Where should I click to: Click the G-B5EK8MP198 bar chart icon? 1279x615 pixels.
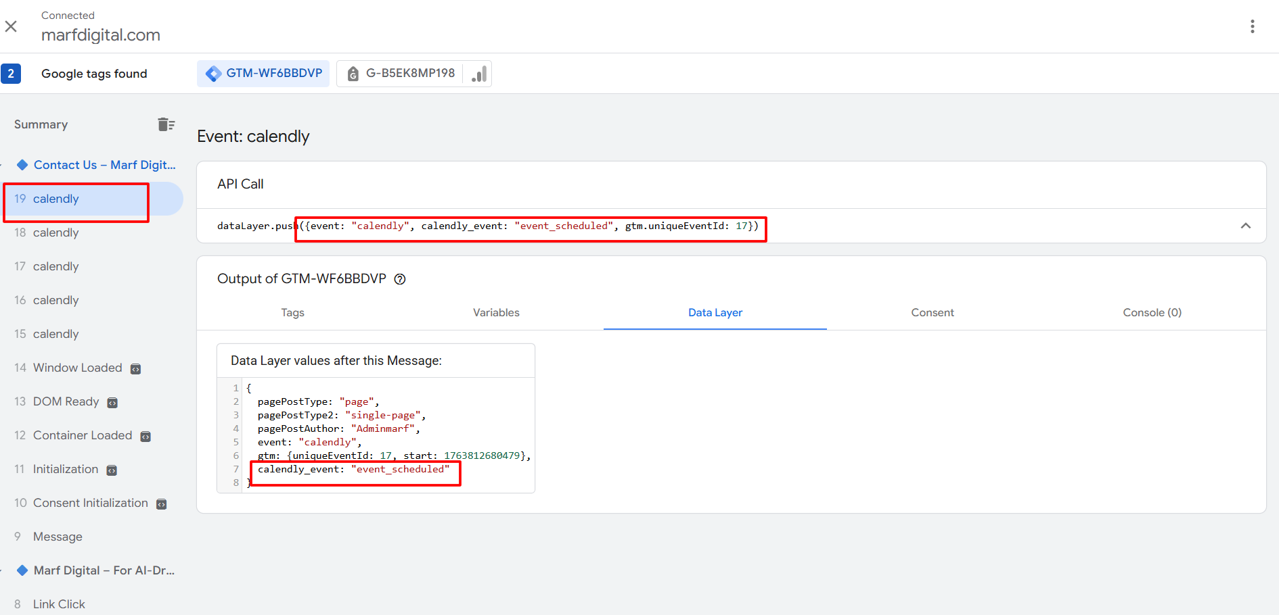[x=478, y=74]
